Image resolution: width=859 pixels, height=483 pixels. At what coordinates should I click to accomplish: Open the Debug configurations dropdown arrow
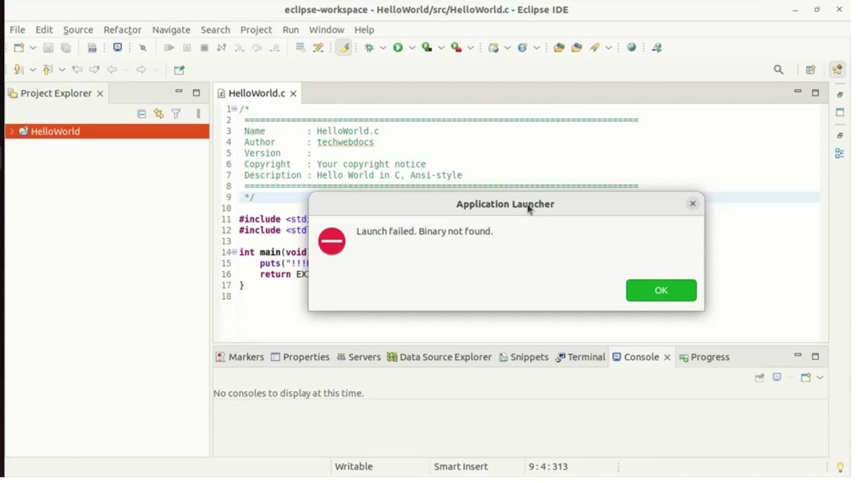coord(383,48)
